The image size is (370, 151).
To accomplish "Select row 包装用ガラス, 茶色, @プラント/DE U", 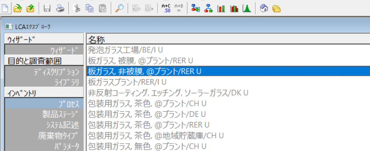I will click(228, 114).
